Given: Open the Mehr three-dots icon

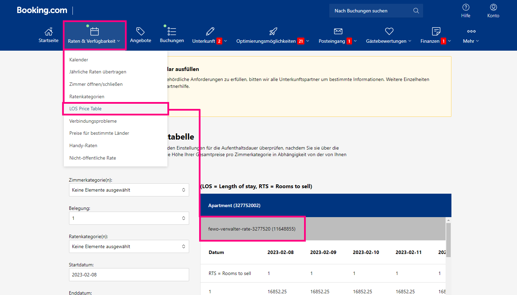Looking at the screenshot, I should tap(471, 31).
